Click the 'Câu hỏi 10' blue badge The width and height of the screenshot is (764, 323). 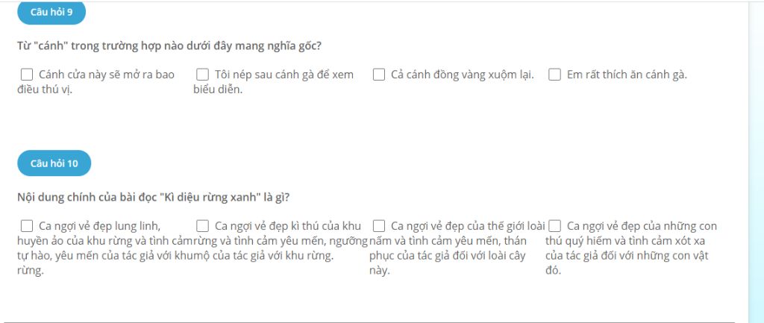[x=54, y=163]
